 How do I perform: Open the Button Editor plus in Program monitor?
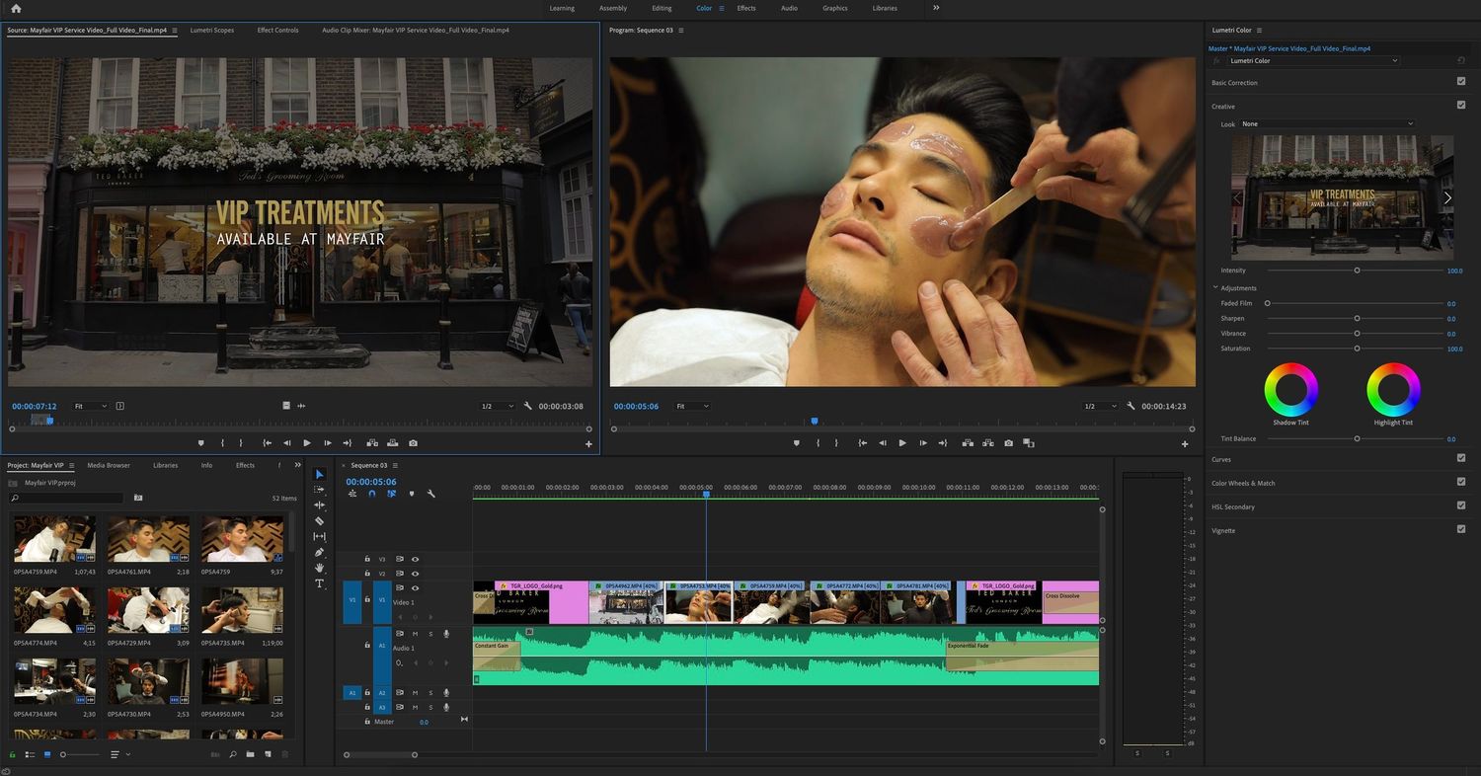tap(1185, 444)
